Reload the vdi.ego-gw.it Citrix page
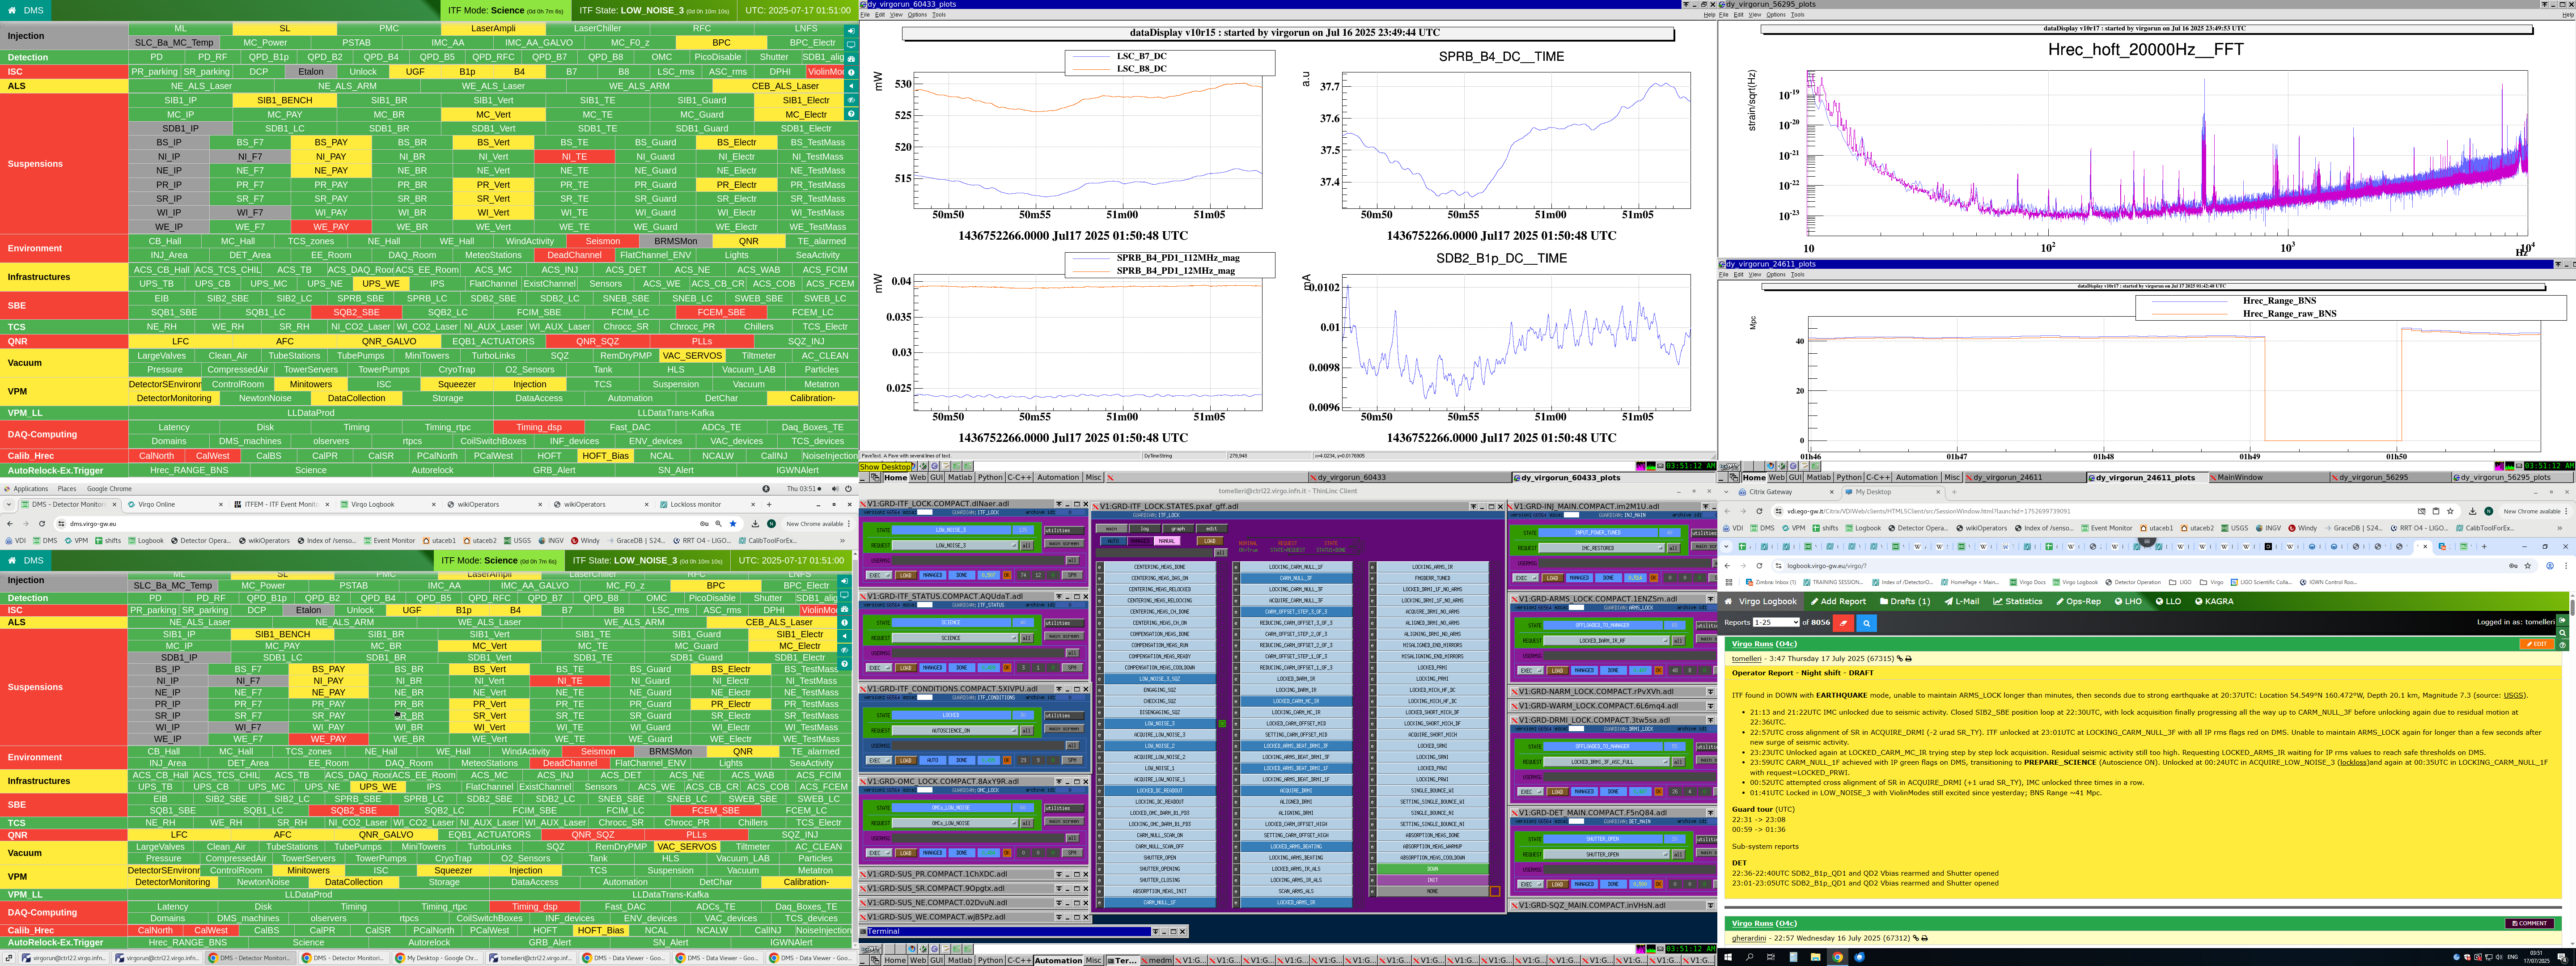The width and height of the screenshot is (2576, 966). 1759,511
